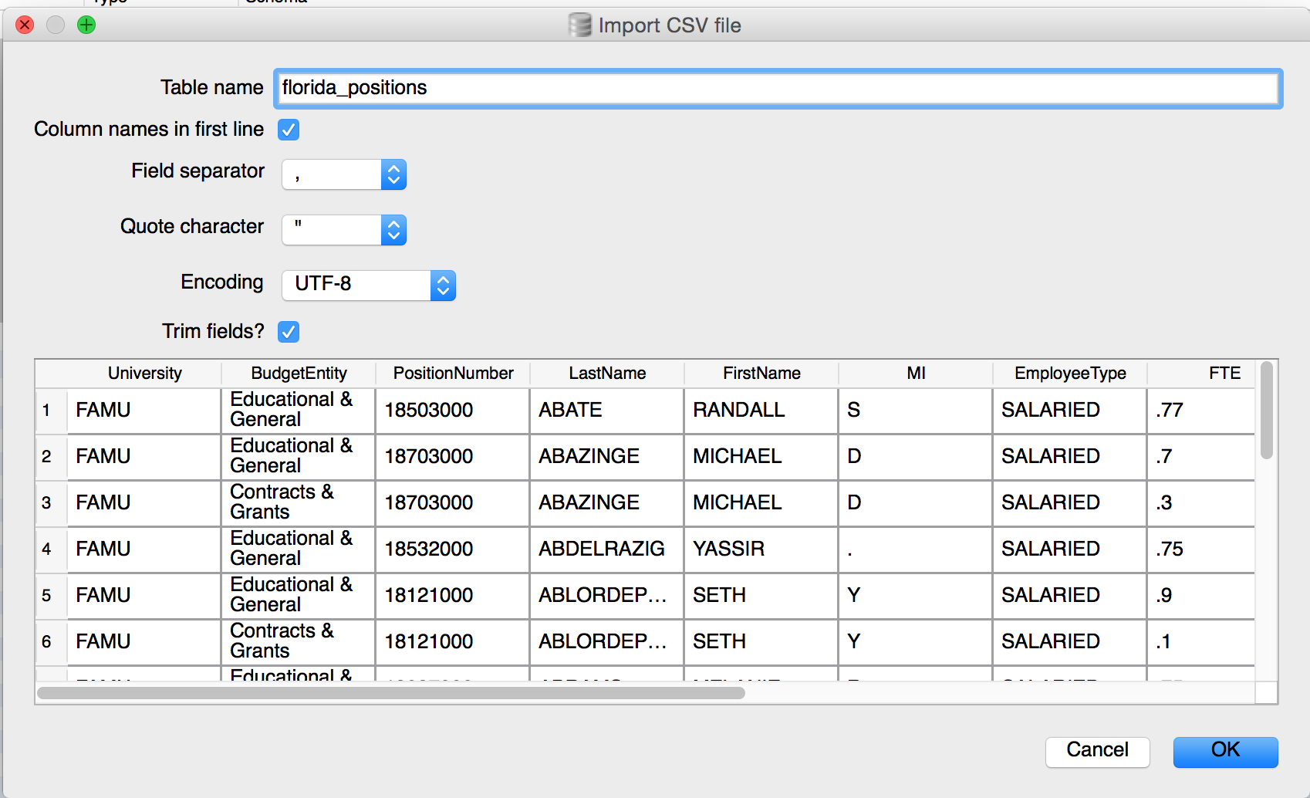Close the Import CSV file dialog

[x=25, y=25]
